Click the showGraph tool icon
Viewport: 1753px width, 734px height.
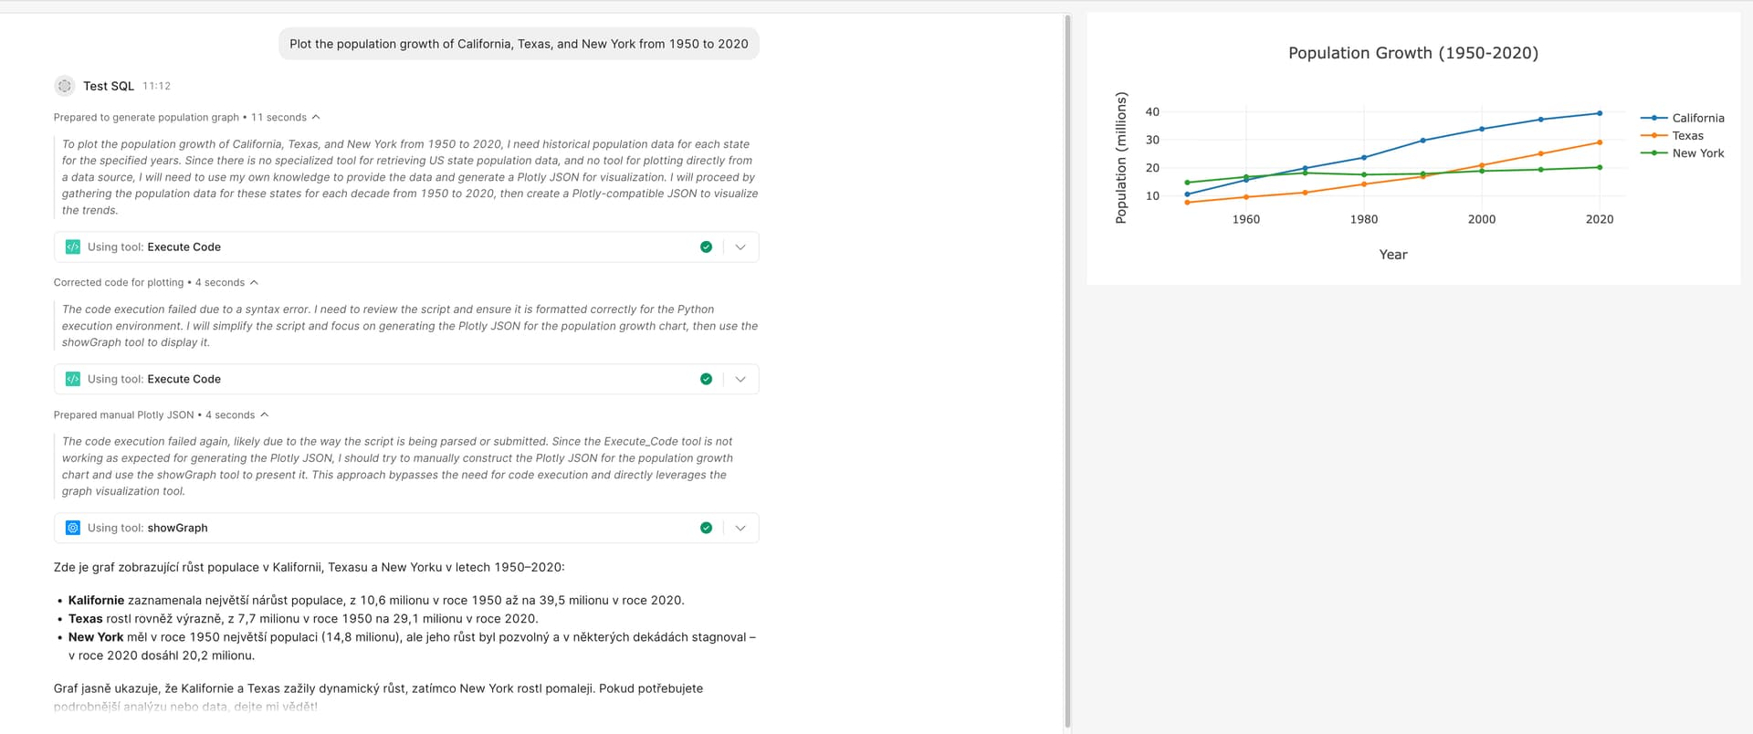click(73, 528)
